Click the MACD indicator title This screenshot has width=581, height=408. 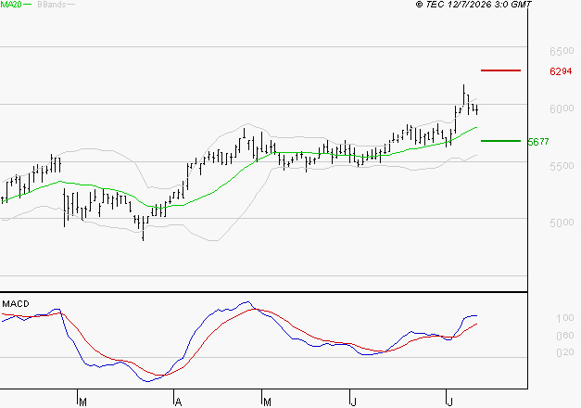[16, 304]
